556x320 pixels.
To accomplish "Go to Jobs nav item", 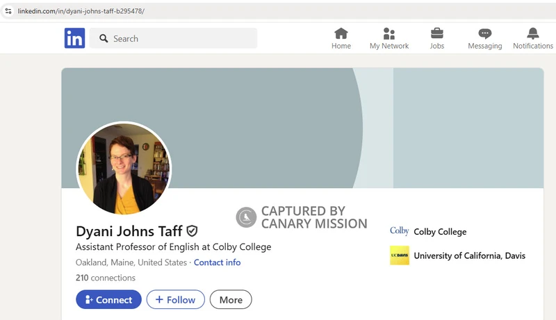I will (x=437, y=39).
